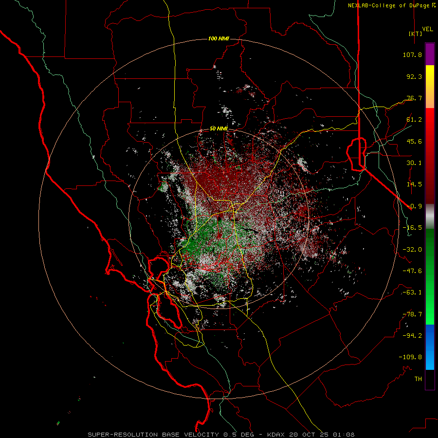
Task: Click the NEXLAB-College of DuPage credit text
Action: pos(388,5)
